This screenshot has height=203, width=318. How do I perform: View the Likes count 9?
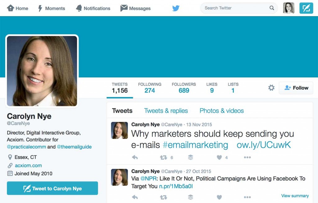point(212,88)
